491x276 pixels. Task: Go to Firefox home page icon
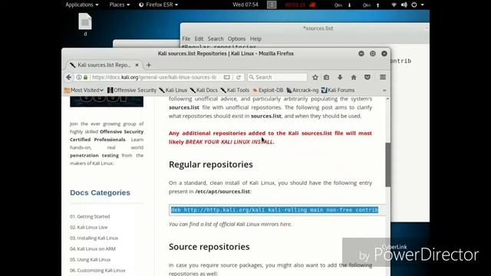point(354,77)
